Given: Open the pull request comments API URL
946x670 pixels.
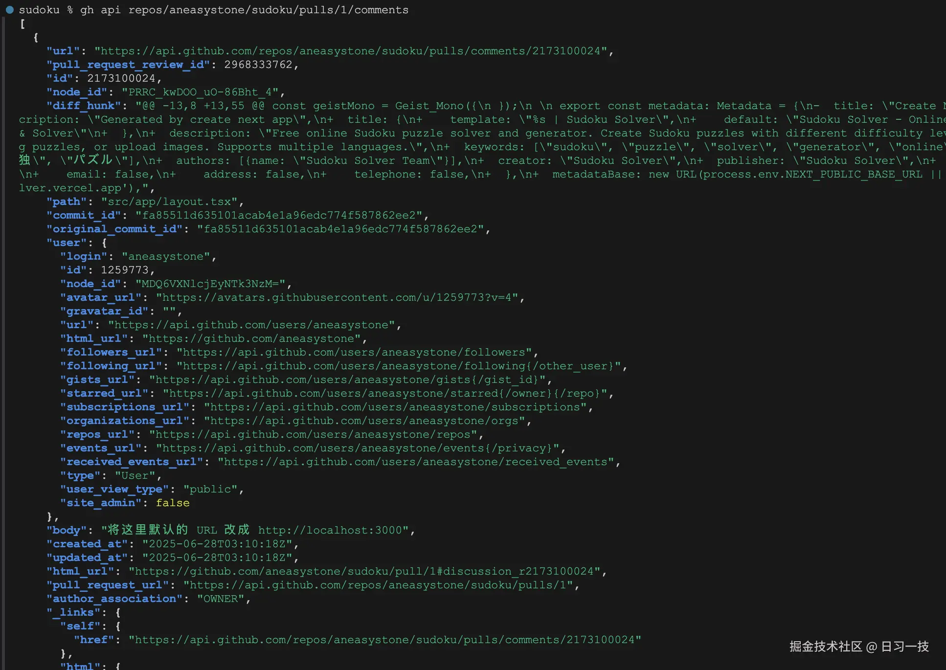Looking at the screenshot, I should click(x=353, y=51).
